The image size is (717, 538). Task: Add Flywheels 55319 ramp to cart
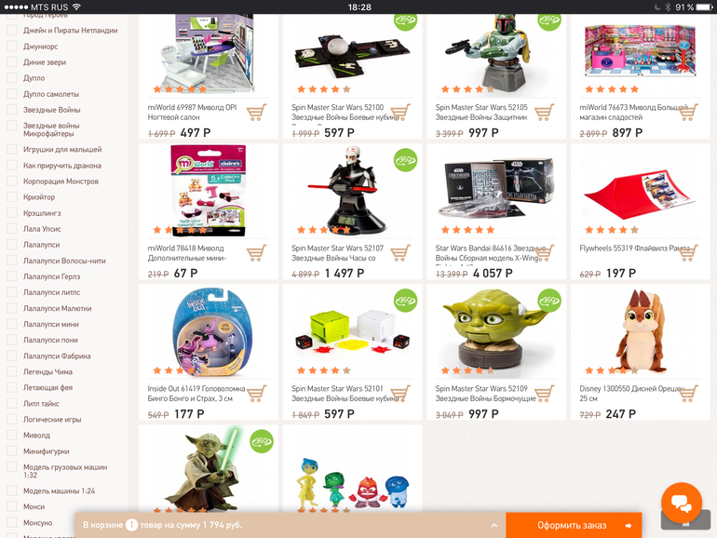(x=688, y=253)
